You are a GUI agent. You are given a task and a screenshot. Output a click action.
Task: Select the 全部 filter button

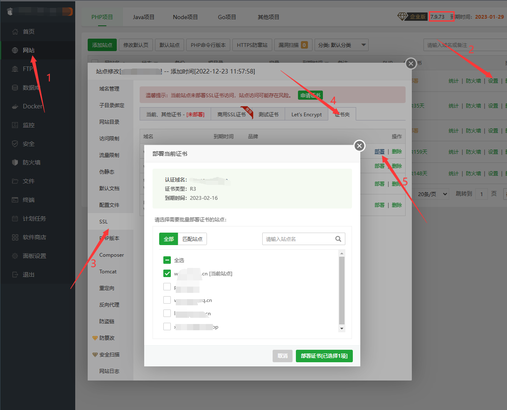169,239
